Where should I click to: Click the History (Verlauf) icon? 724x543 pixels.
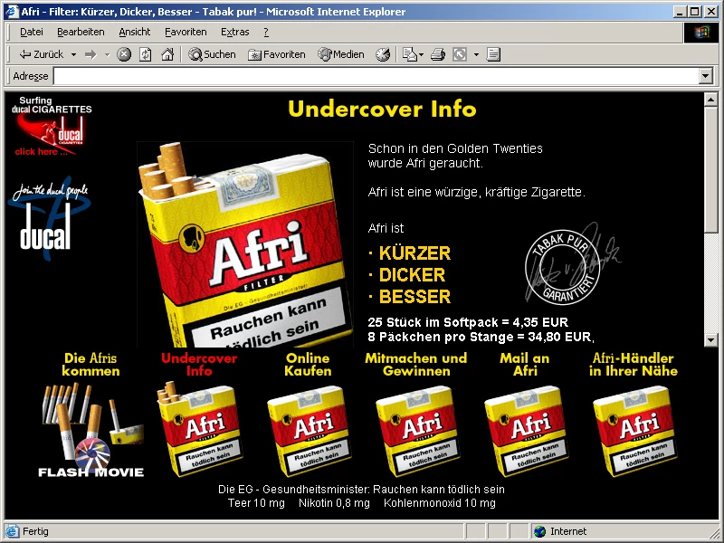(383, 54)
